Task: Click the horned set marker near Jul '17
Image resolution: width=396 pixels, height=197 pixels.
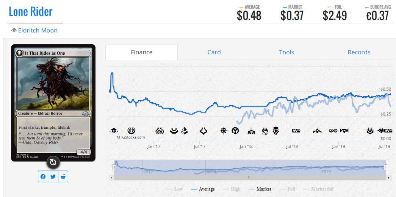Action: tap(204, 131)
